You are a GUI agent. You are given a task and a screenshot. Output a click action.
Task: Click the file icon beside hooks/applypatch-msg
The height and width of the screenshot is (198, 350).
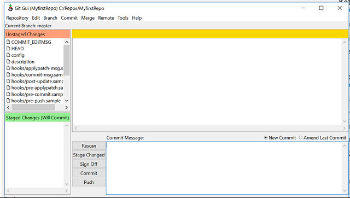tap(9, 68)
